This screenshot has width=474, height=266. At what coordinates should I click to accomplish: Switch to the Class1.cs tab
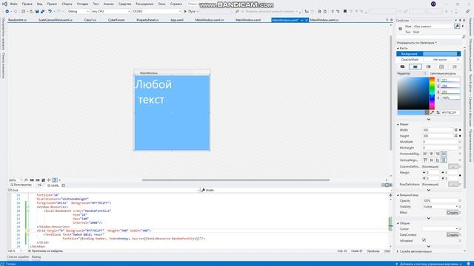point(90,20)
